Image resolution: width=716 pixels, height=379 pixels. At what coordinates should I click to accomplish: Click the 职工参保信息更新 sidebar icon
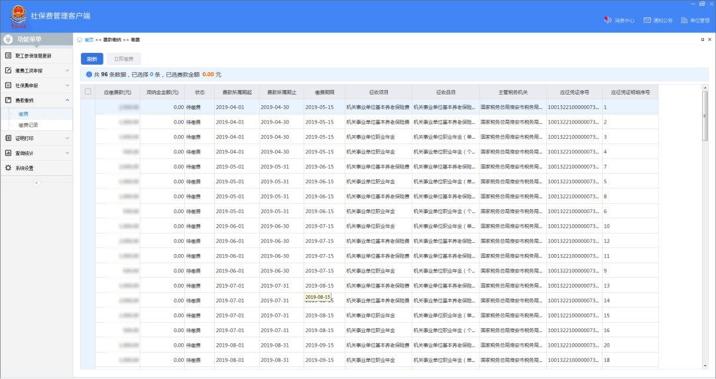[x=9, y=56]
